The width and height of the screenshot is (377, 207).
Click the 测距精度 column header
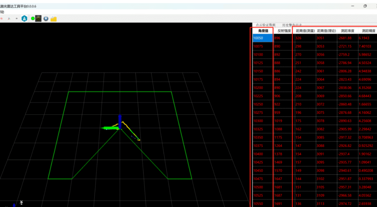pos(367,31)
